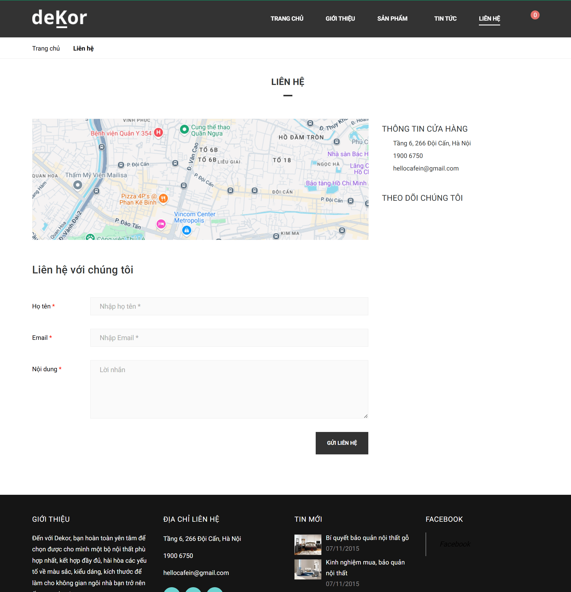Screen dimensions: 571x592
Task: Click the textarea resize handle in Nội dung
Action: tap(366, 416)
